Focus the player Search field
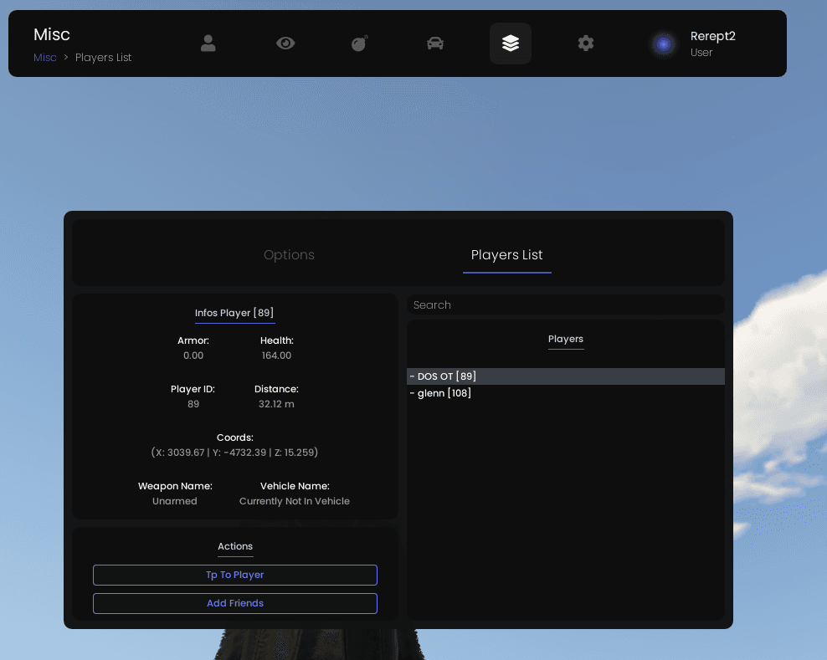This screenshot has height=660, width=827. tap(565, 305)
